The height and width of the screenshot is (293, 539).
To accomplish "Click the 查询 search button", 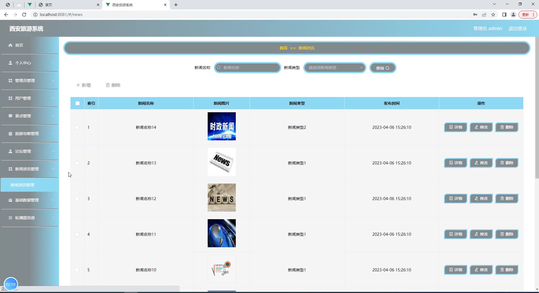I will tap(383, 68).
